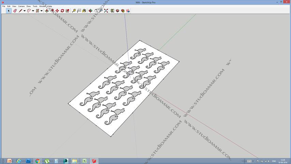The width and height of the screenshot is (291, 164).
Task: Choose the Arc drawing tool
Action: pyautogui.click(x=29, y=11)
